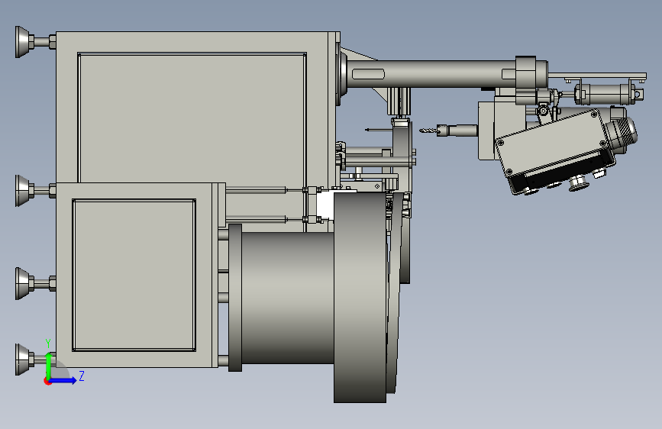Click the blue Z axis arrow of triad
This screenshot has width=662, height=429.
click(x=63, y=380)
